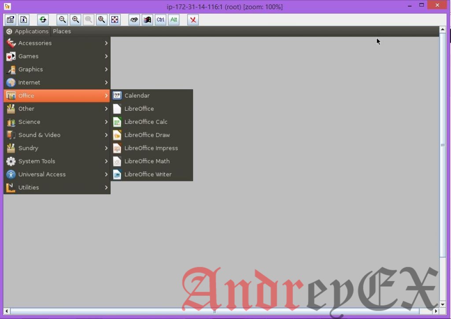The height and width of the screenshot is (319, 451).
Task: Zoom in on the remote session
Action: [75, 19]
